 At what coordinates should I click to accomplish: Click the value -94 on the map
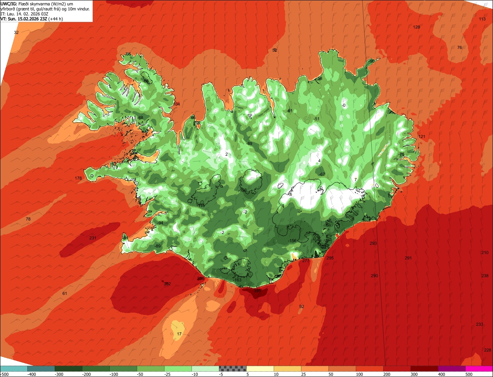pyautogui.click(x=160, y=223)
